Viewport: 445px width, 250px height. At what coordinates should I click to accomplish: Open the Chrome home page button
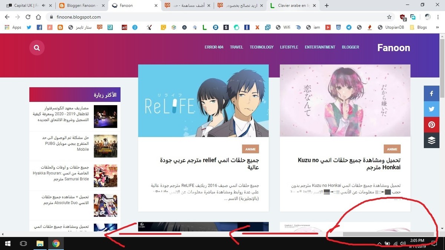tap(38, 17)
